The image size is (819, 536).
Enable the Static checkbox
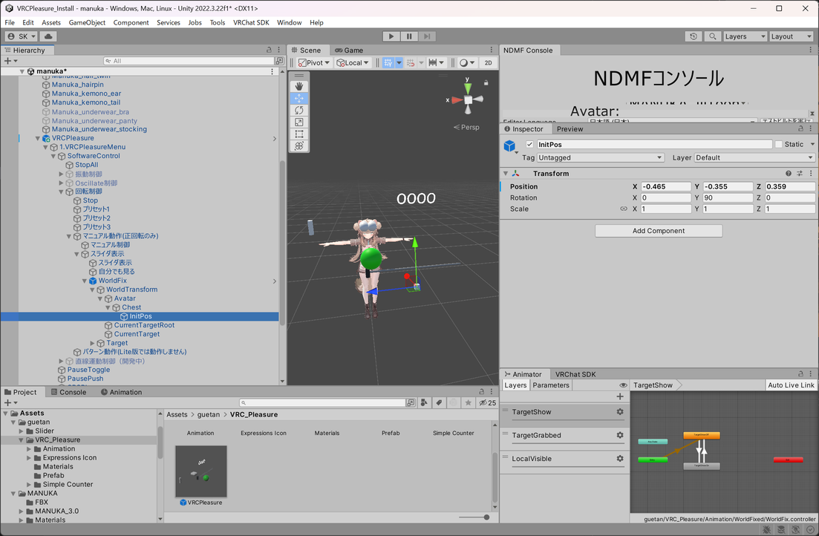(779, 145)
